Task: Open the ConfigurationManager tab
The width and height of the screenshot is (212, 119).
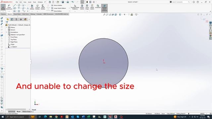Action: coord(16,20)
